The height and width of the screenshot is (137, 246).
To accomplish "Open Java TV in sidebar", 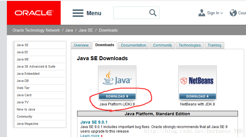I will [x=40, y=102].
